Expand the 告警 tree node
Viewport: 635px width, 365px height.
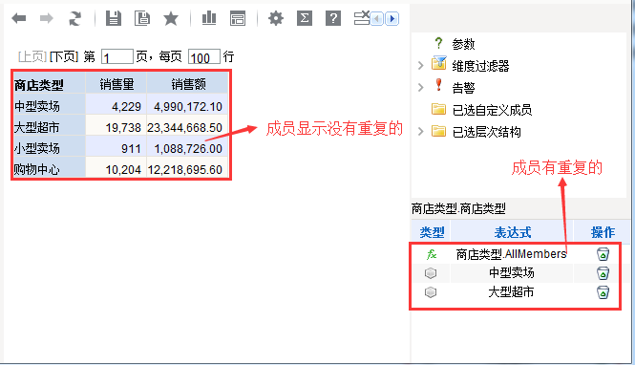click(x=421, y=87)
